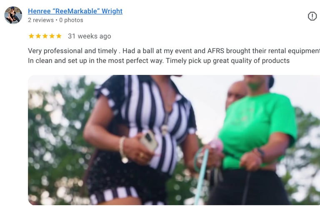Click the bald man's face in photo
This screenshot has width=320, height=213.
[x=236, y=94]
